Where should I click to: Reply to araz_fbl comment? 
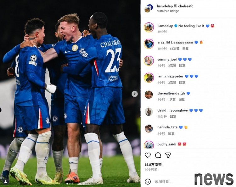tap(185, 49)
